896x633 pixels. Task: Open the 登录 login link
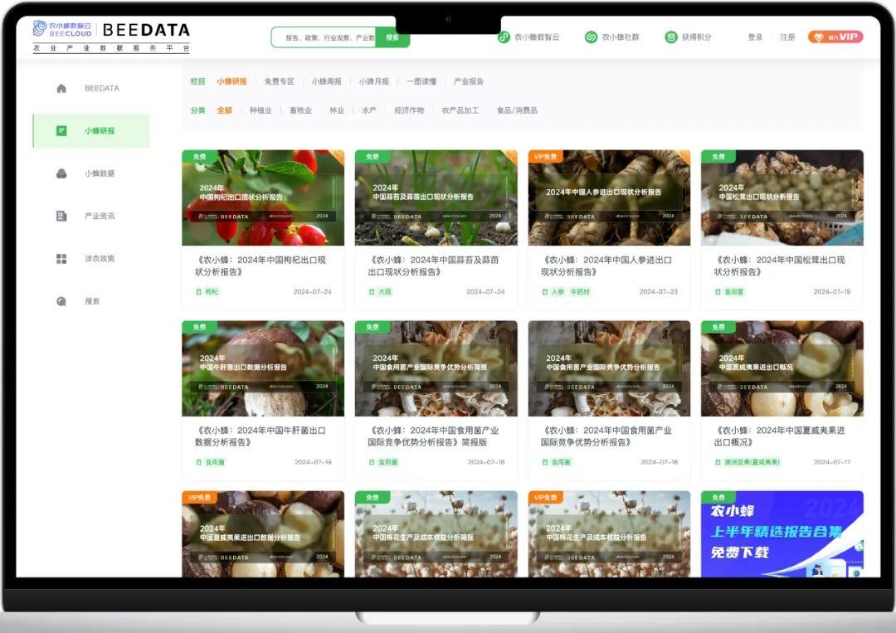pyautogui.click(x=756, y=37)
